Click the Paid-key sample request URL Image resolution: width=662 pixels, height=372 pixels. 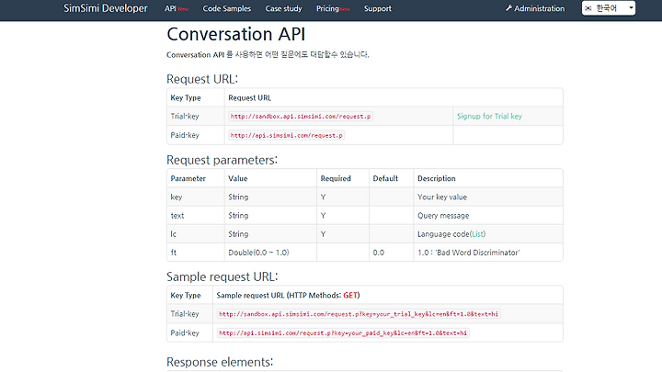(x=343, y=333)
